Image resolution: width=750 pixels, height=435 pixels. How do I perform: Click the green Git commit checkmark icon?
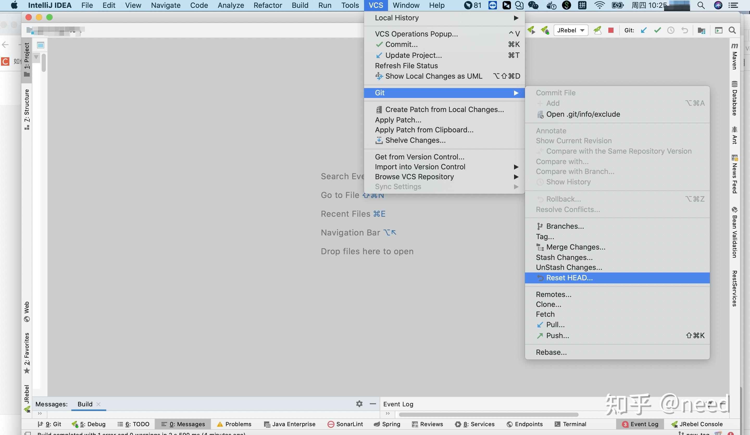tap(658, 30)
